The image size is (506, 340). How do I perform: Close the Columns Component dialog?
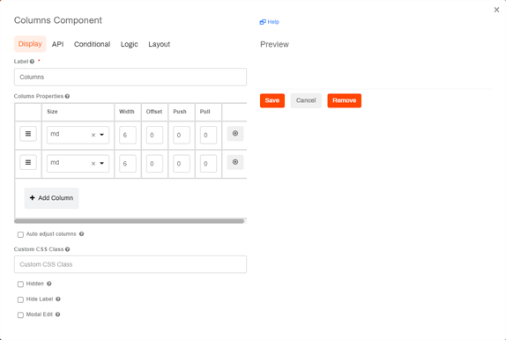pyautogui.click(x=496, y=10)
